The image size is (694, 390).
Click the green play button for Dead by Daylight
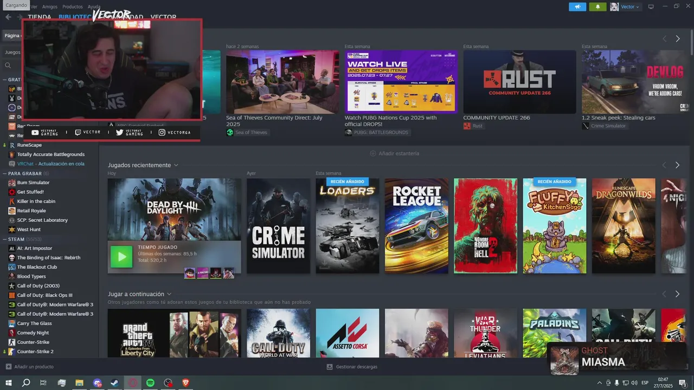point(121,257)
